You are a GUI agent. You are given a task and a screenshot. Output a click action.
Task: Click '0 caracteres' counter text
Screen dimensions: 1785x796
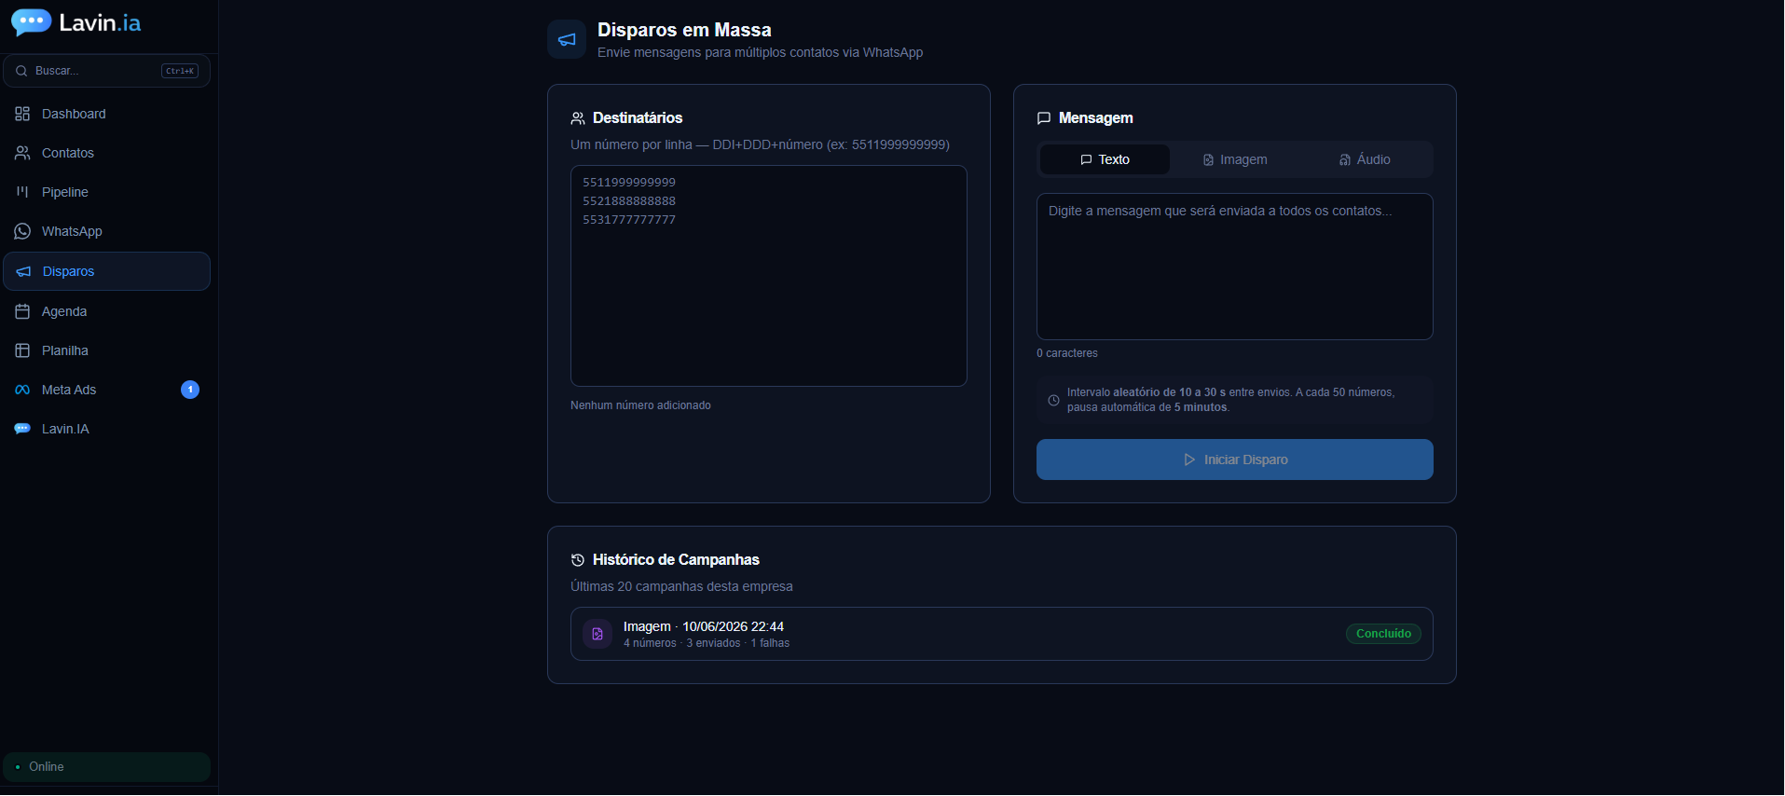(1067, 353)
